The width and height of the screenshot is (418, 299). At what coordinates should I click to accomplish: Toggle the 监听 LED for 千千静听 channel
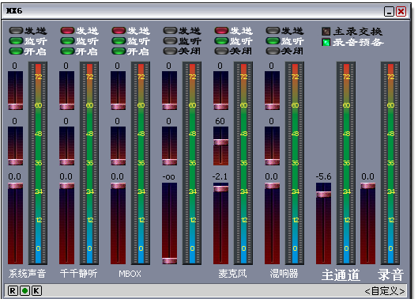[67, 41]
